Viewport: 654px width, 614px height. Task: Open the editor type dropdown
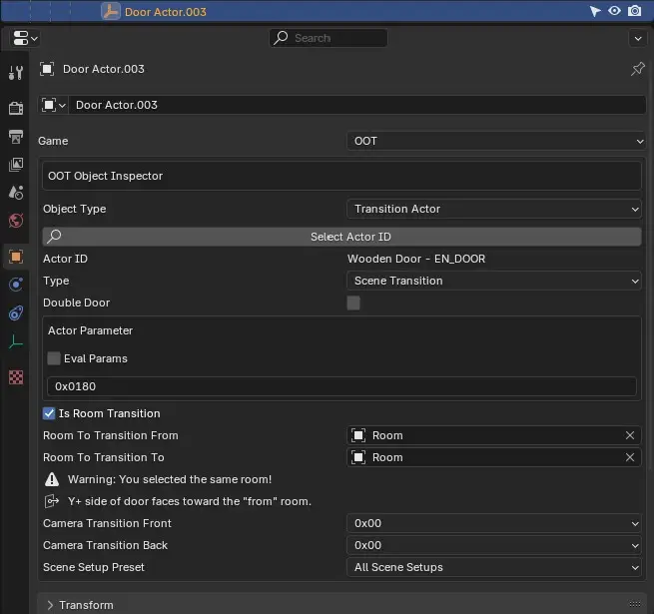pyautogui.click(x=25, y=38)
